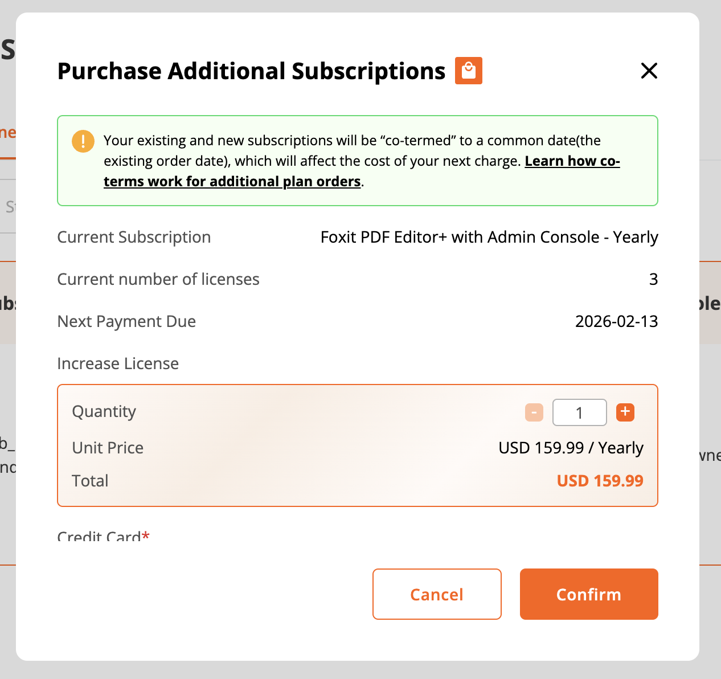Click the Quantity label in the license box
The image size is (721, 679).
[104, 411]
